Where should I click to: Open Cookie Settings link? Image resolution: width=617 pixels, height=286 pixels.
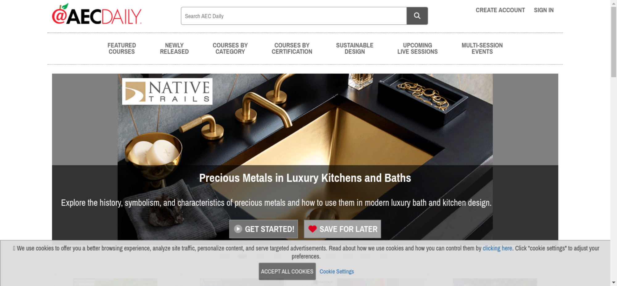coord(337,272)
